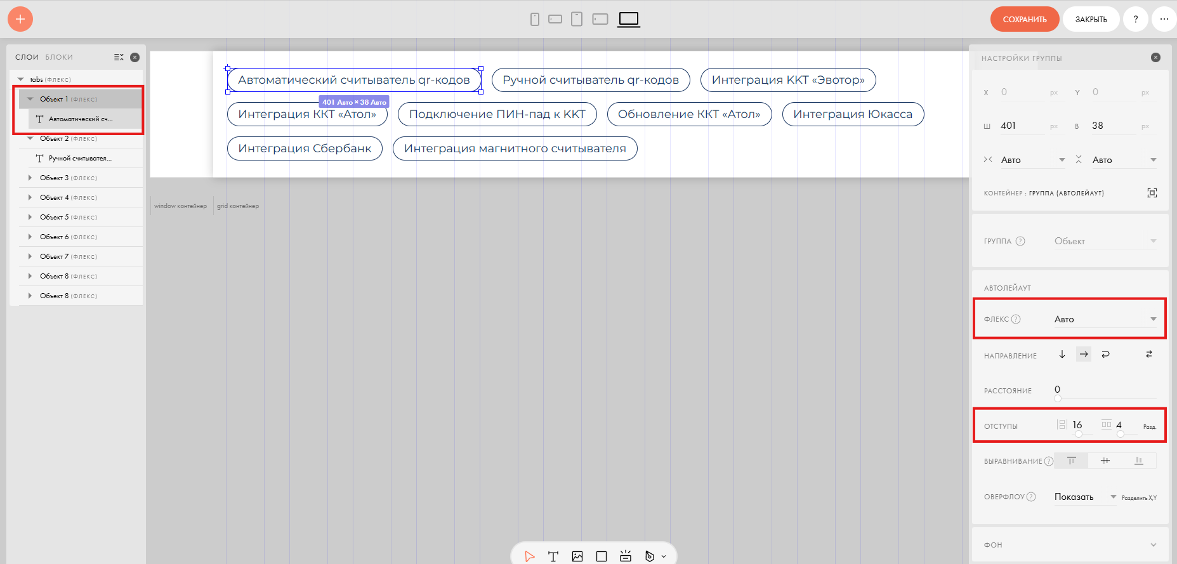Select the Text tool in bottom toolbar

click(x=553, y=556)
